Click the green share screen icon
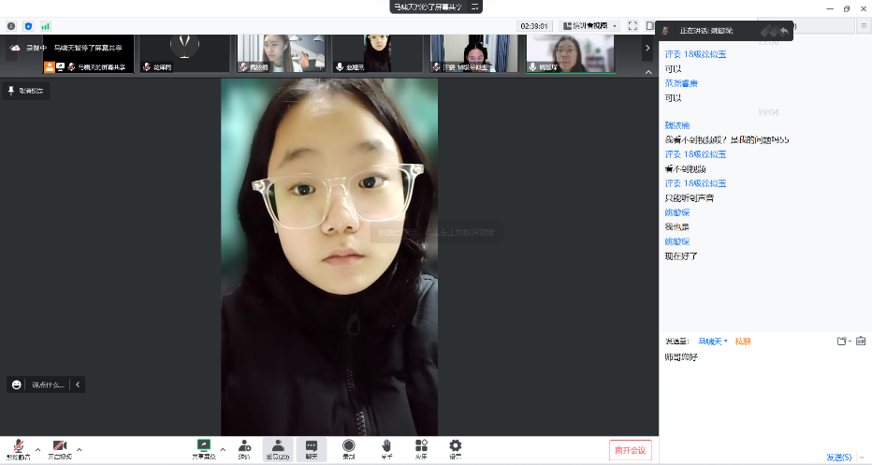The image size is (872, 465). (x=203, y=446)
